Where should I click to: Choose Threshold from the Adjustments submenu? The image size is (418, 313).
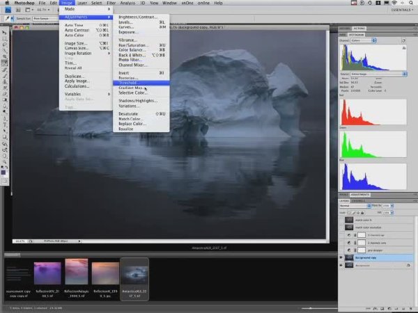click(x=141, y=83)
